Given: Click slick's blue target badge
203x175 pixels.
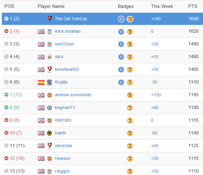Looking at the screenshot, I should coord(121,57).
